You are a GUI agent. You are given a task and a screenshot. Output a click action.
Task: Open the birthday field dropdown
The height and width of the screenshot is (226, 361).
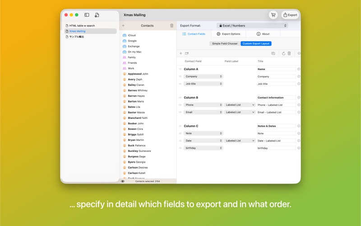point(204,148)
